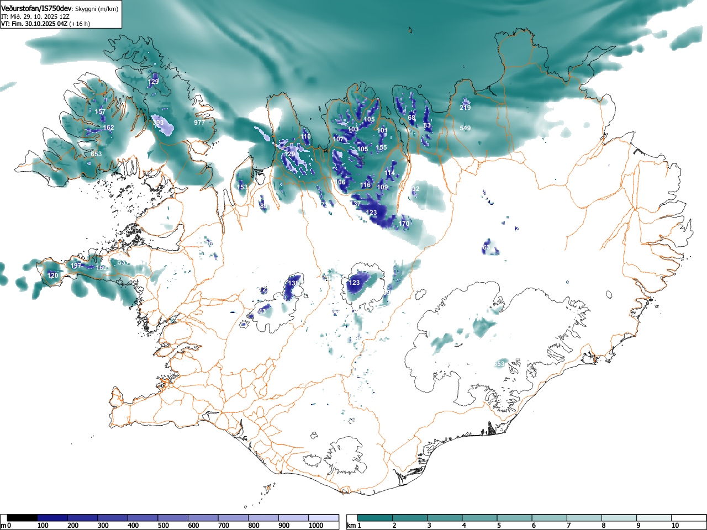Click the '653' value in the Westfjords
Screen dimensions: 707x530
tap(96, 154)
